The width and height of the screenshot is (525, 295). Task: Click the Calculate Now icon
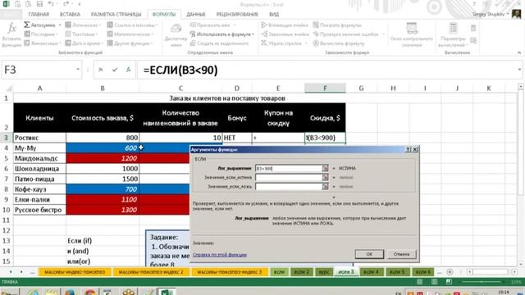click(473, 29)
